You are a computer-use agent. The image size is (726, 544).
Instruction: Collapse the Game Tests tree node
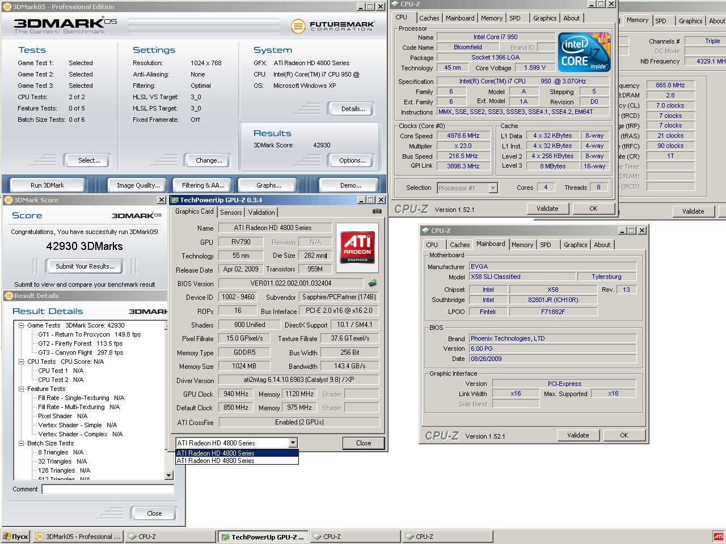click(21, 325)
